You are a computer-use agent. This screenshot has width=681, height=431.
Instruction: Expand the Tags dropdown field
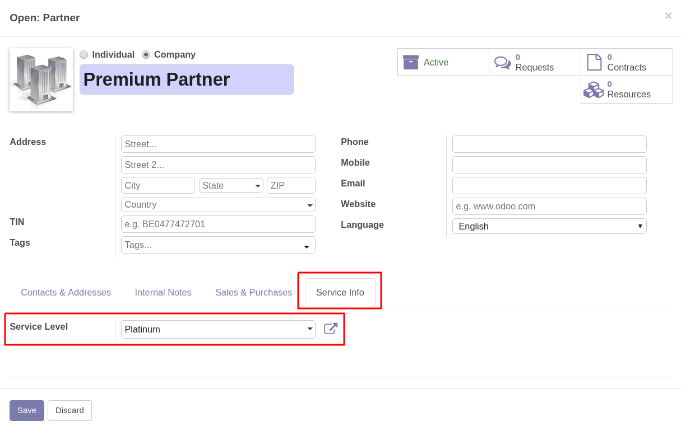[x=218, y=245]
